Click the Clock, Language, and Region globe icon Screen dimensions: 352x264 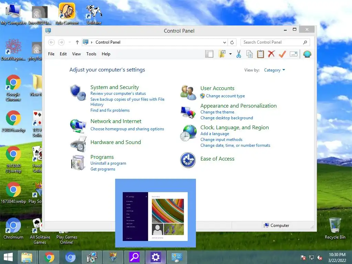[188, 133]
